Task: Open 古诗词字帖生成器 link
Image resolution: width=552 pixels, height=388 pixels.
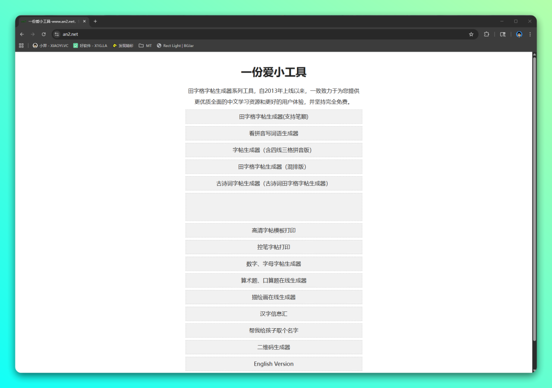Action: (x=273, y=183)
